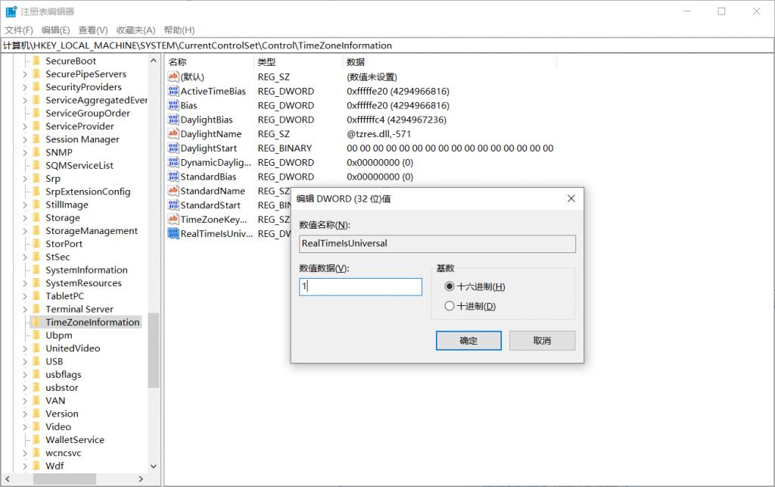
Task: Click the 数值数据(V) value data input field
Action: point(360,287)
